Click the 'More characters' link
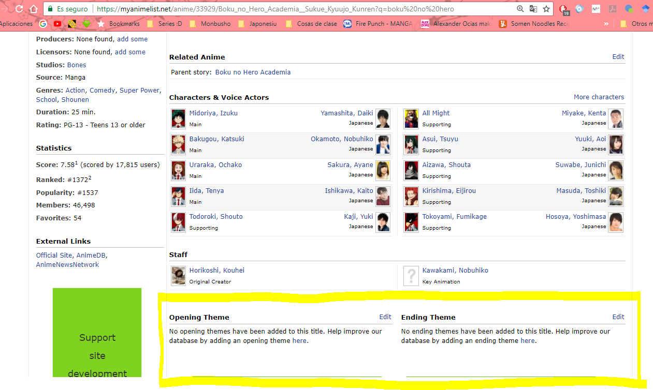Image resolution: width=653 pixels, height=390 pixels. [x=599, y=97]
